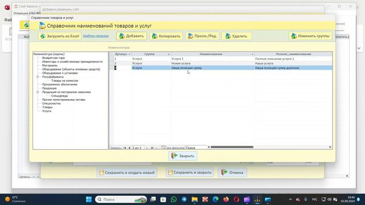The width and height of the screenshot is (365, 205).
Task: Click Изменить группы button
Action: click(x=310, y=36)
